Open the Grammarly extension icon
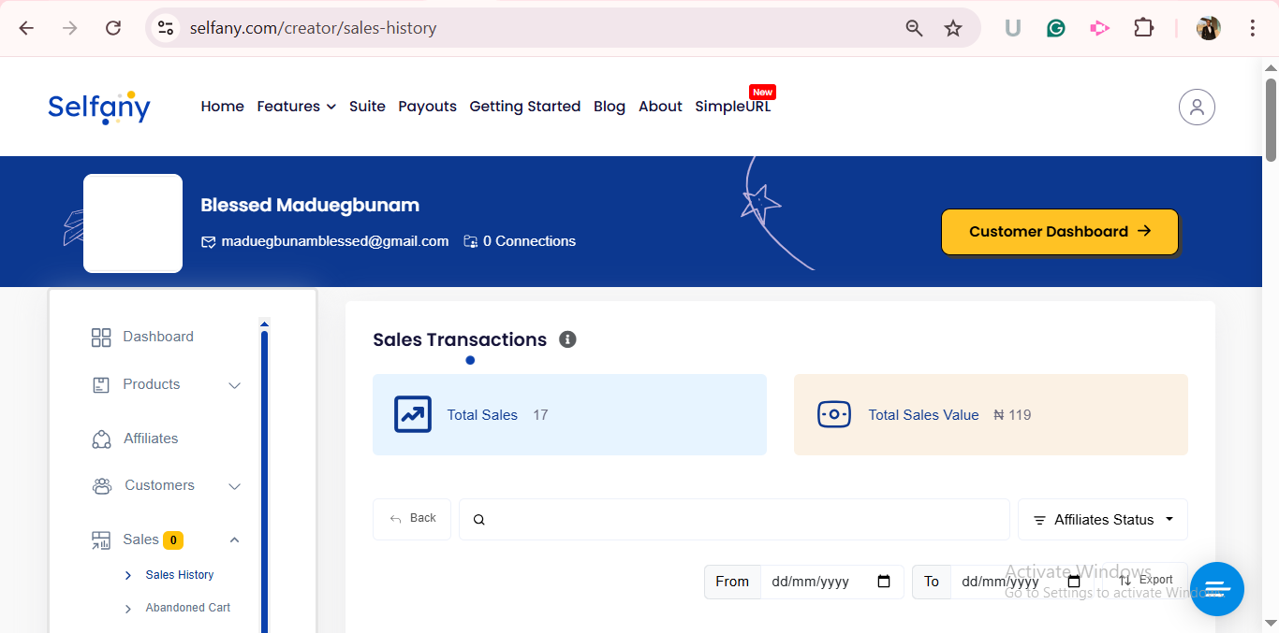 click(x=1056, y=28)
